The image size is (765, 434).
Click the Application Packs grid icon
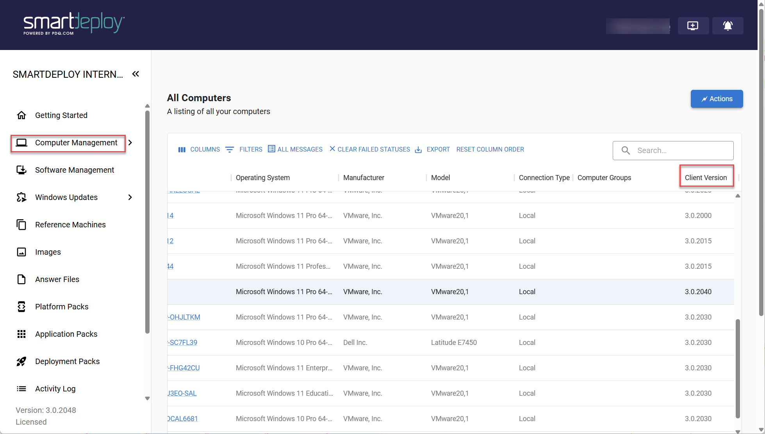tap(21, 334)
